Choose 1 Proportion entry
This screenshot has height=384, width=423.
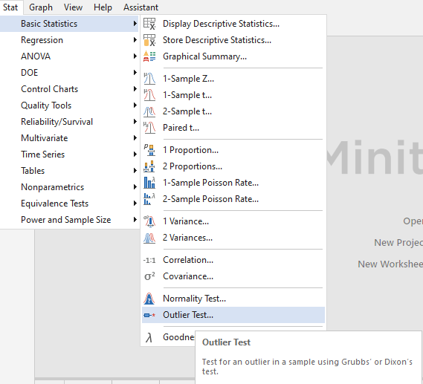233,150
